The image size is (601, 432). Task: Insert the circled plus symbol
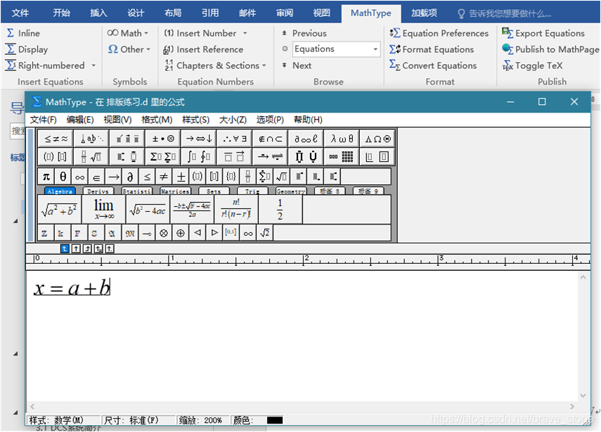[180, 233]
